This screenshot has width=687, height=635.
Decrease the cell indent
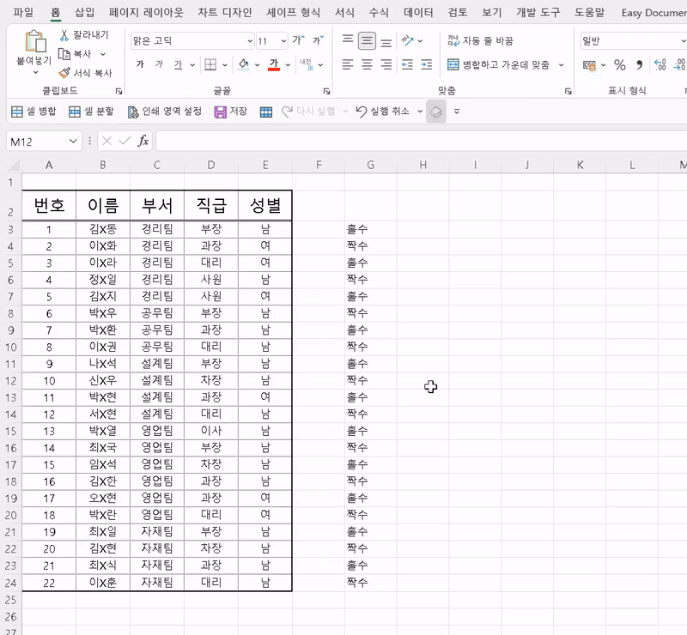(x=407, y=65)
